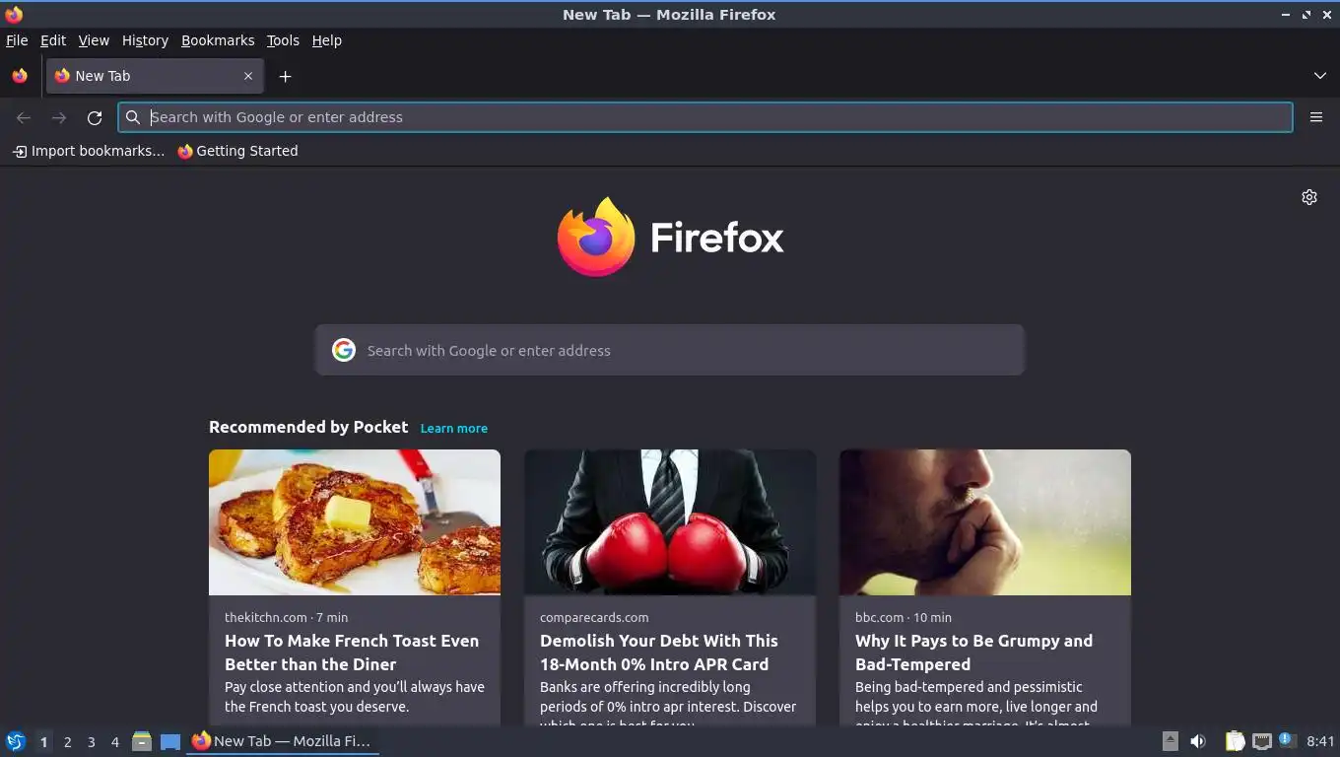Switch to workspace 2 in taskbar
Viewport: 1340px width, 757px height.
click(x=67, y=742)
